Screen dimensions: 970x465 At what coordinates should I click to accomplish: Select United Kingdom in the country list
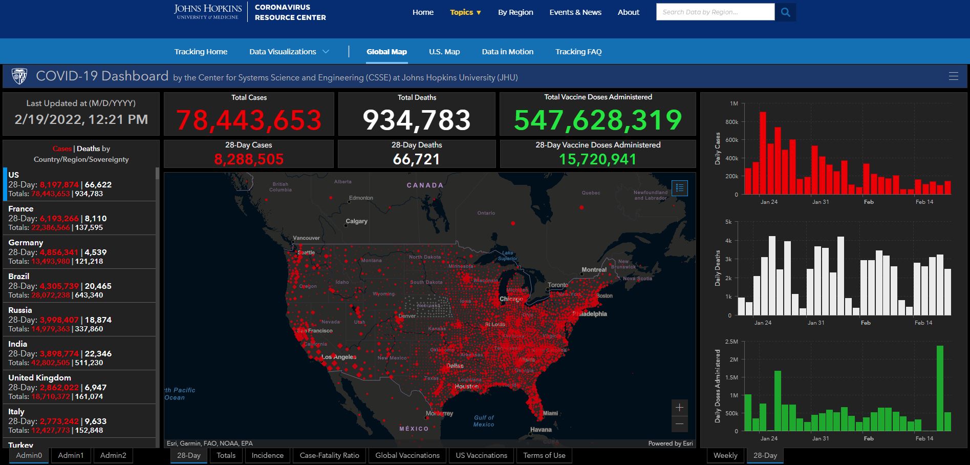(x=79, y=387)
